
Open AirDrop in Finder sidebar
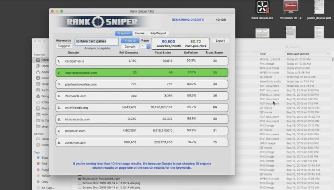coord(42,90)
